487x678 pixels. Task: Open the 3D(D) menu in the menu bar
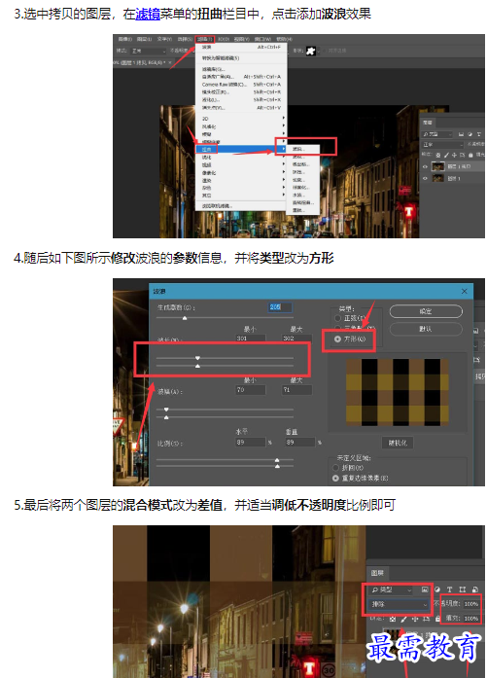(x=224, y=39)
